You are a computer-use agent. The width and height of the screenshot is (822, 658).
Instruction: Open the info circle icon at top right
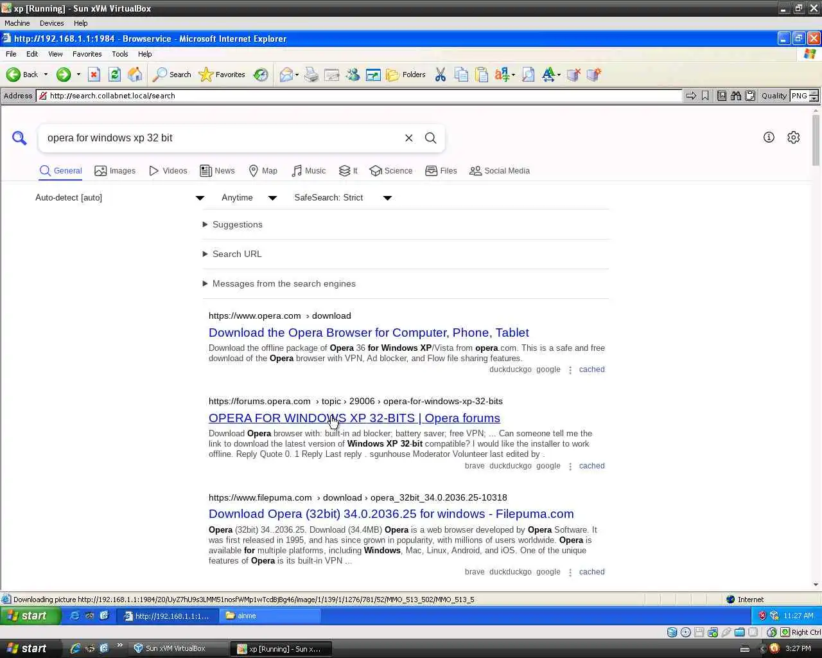[x=769, y=138]
